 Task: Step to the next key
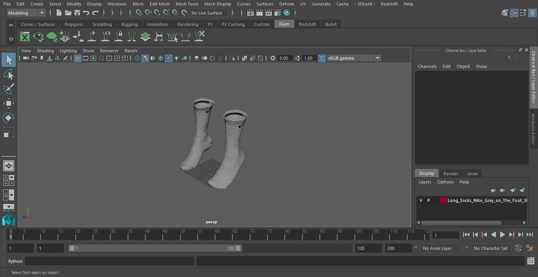pyautogui.click(x=512, y=235)
